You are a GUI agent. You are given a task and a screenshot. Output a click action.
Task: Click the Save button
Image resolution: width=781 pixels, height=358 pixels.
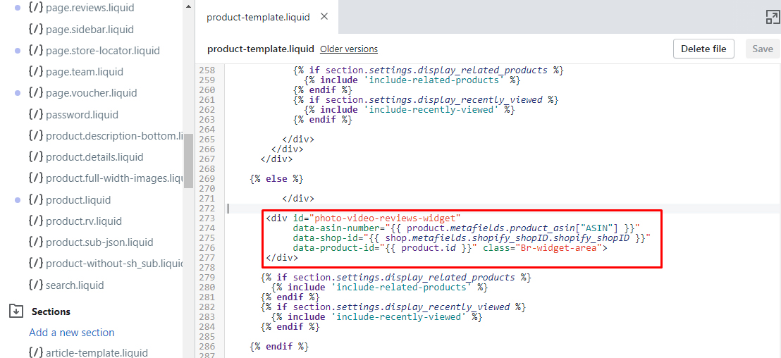pos(763,49)
